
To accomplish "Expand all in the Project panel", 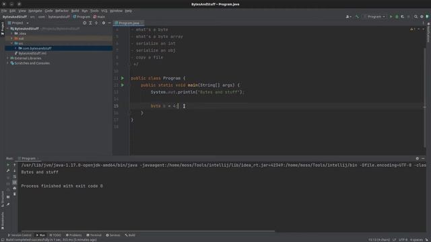I will pos(90,23).
